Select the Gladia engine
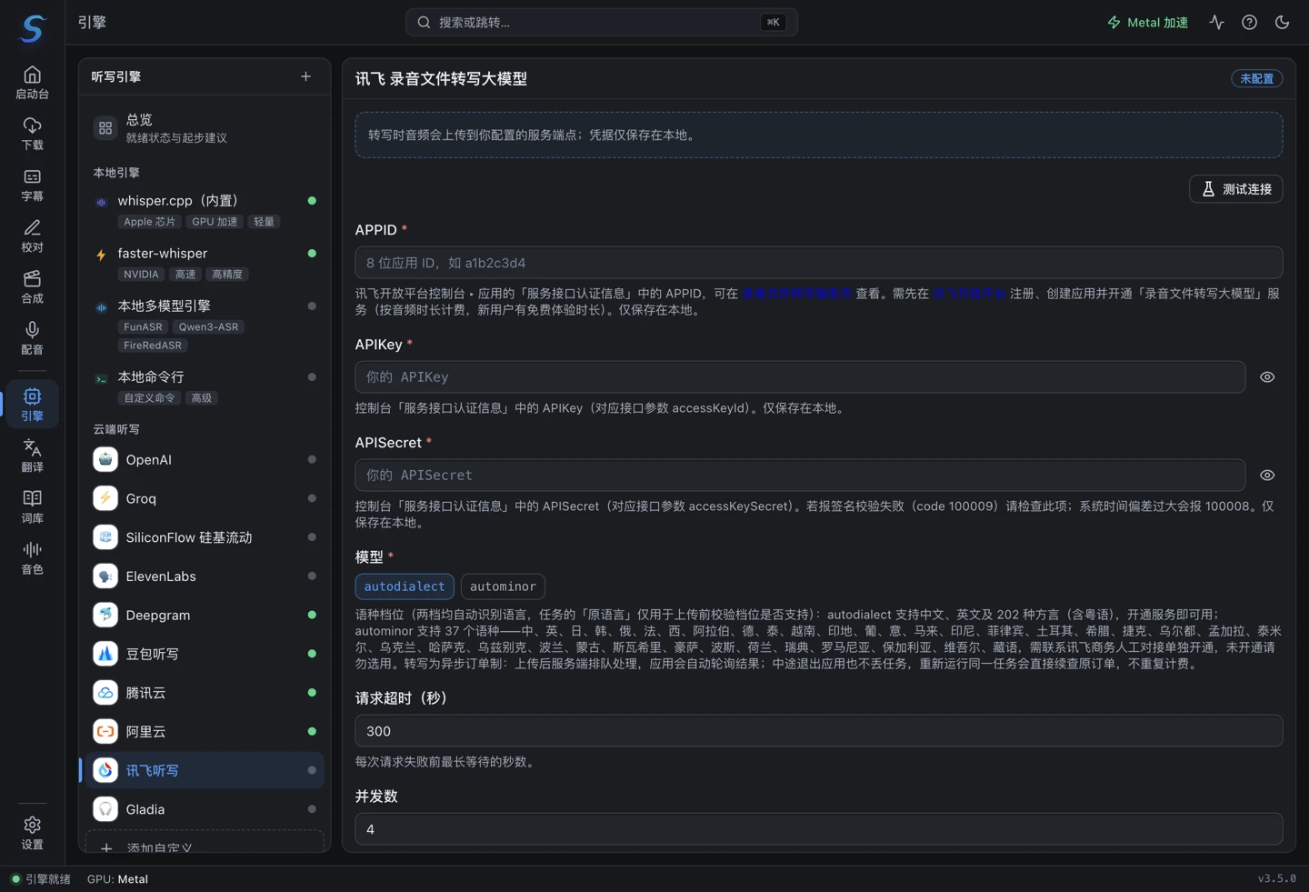 point(205,809)
